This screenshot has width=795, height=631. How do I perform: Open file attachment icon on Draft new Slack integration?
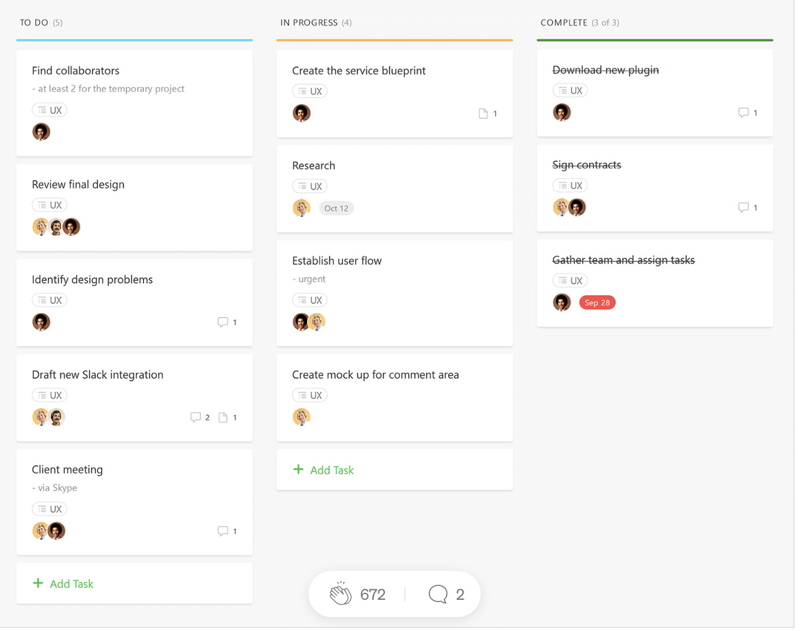(223, 417)
